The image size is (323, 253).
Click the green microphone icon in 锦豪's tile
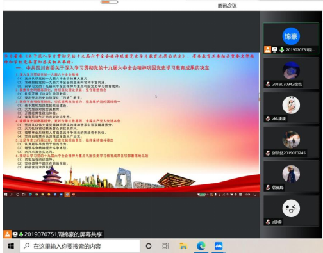coord(282,49)
